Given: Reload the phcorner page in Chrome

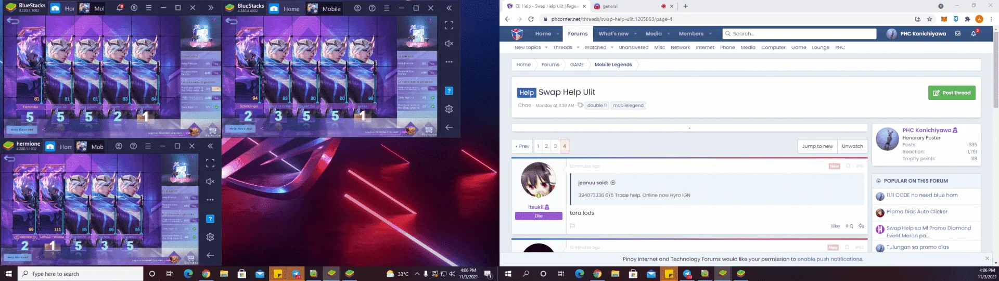Looking at the screenshot, I should click(531, 19).
